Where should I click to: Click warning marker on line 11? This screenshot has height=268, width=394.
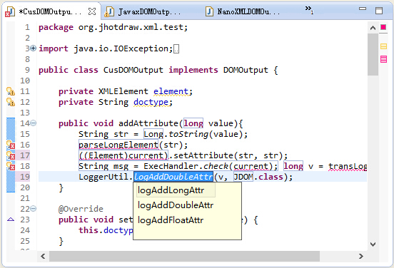point(11,91)
